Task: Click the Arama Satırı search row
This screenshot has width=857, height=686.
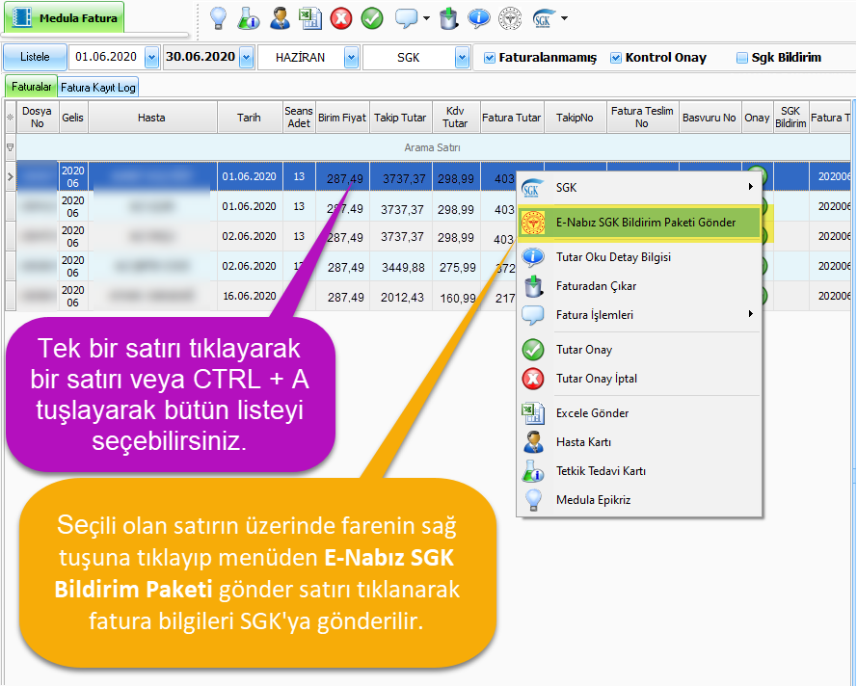Action: (432, 147)
